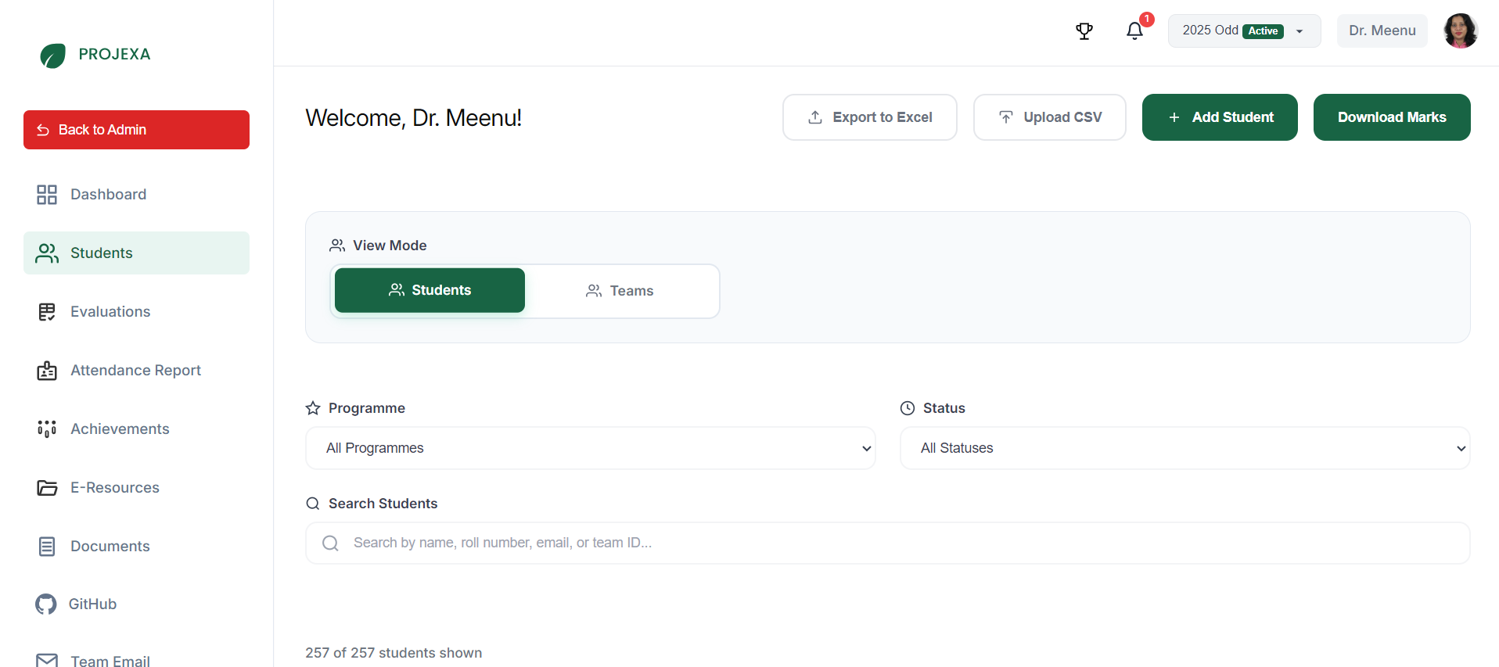
Task: Switch view mode to Students
Action: click(430, 290)
